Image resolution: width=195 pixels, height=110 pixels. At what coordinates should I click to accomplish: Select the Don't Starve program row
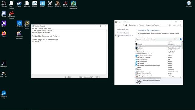[x=158, y=71]
